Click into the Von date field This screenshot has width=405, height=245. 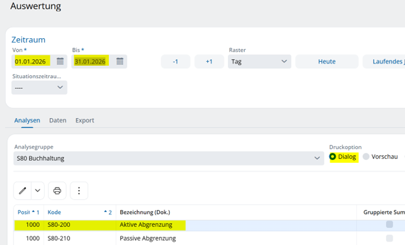[x=32, y=61]
